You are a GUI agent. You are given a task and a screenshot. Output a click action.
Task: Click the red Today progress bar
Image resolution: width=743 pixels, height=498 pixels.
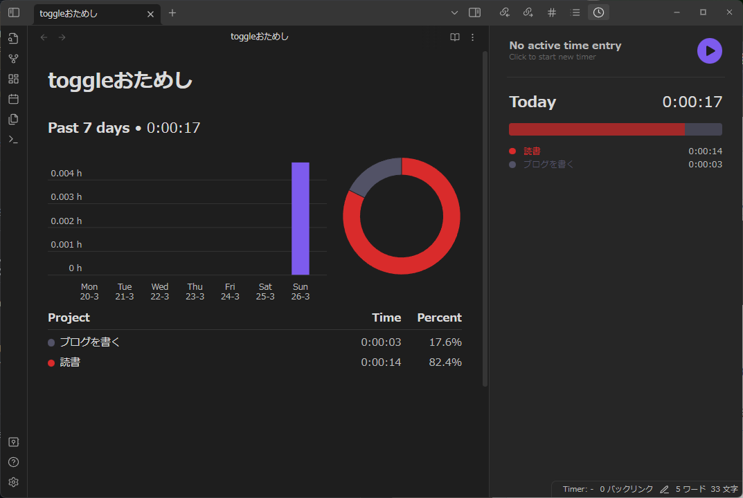[596, 129]
